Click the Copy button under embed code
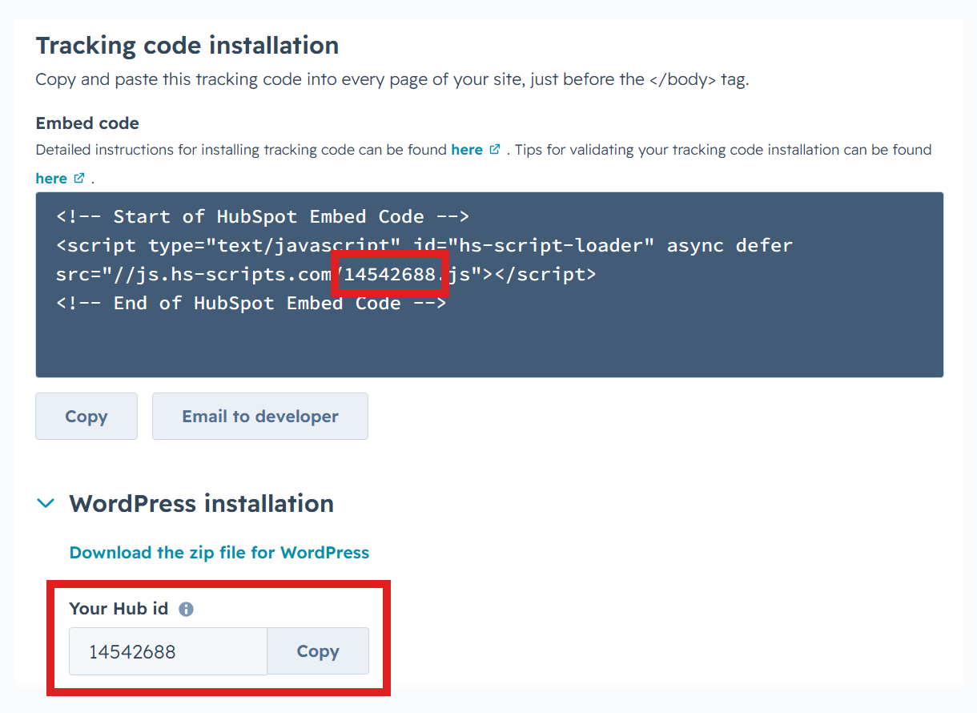 point(86,416)
